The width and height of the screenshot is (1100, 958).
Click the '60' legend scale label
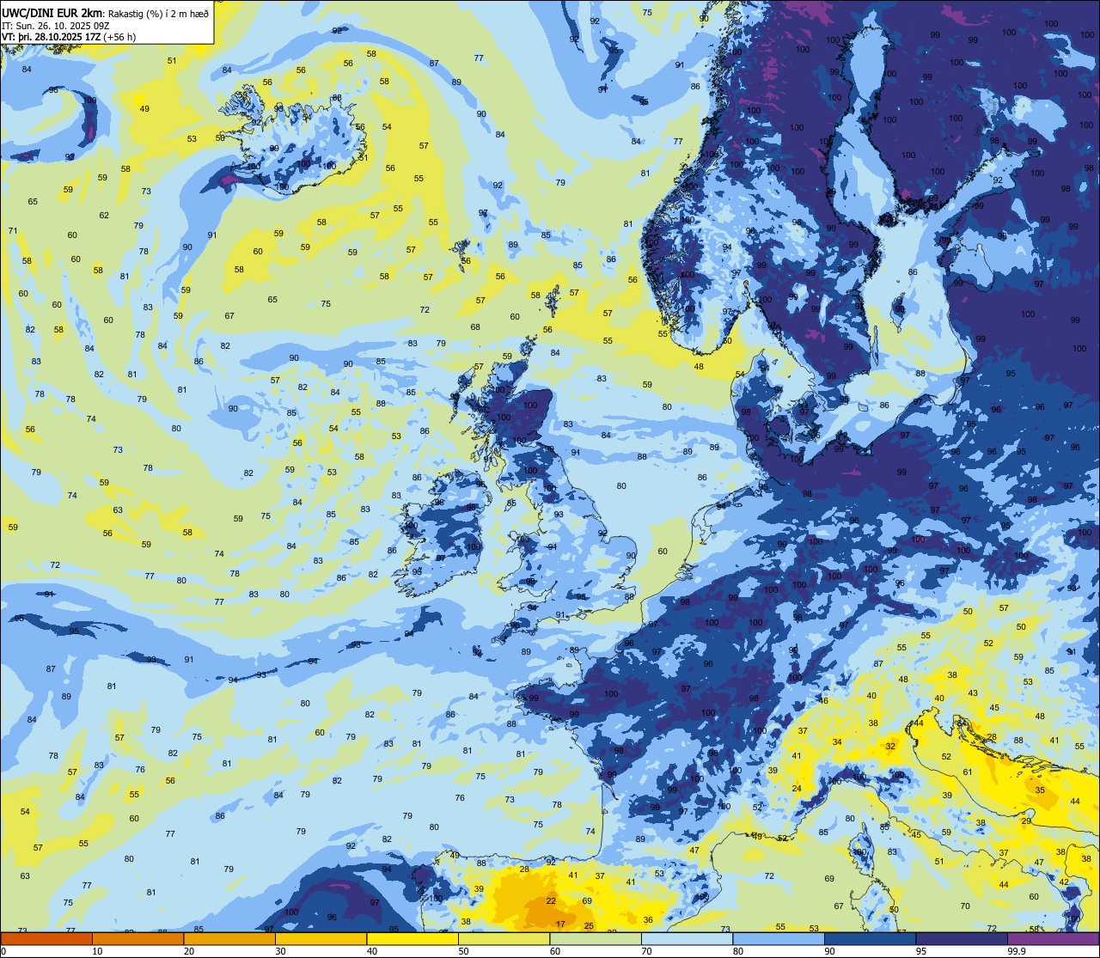555,951
